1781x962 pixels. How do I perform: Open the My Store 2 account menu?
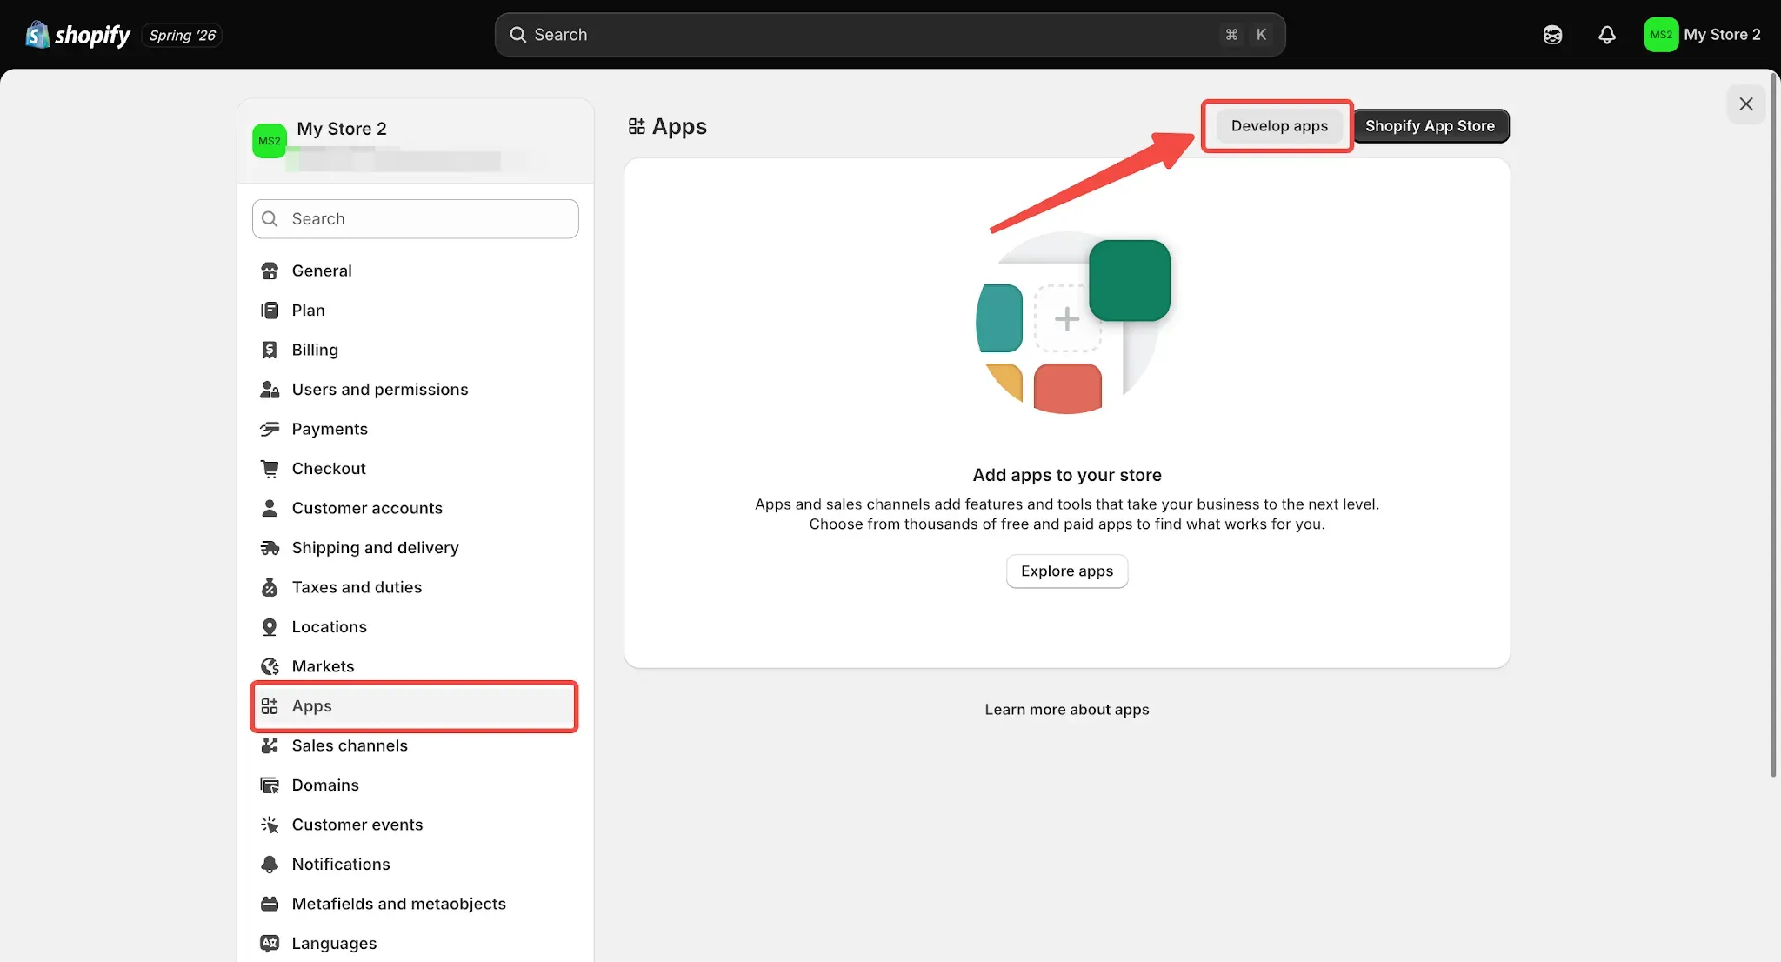(x=1703, y=35)
